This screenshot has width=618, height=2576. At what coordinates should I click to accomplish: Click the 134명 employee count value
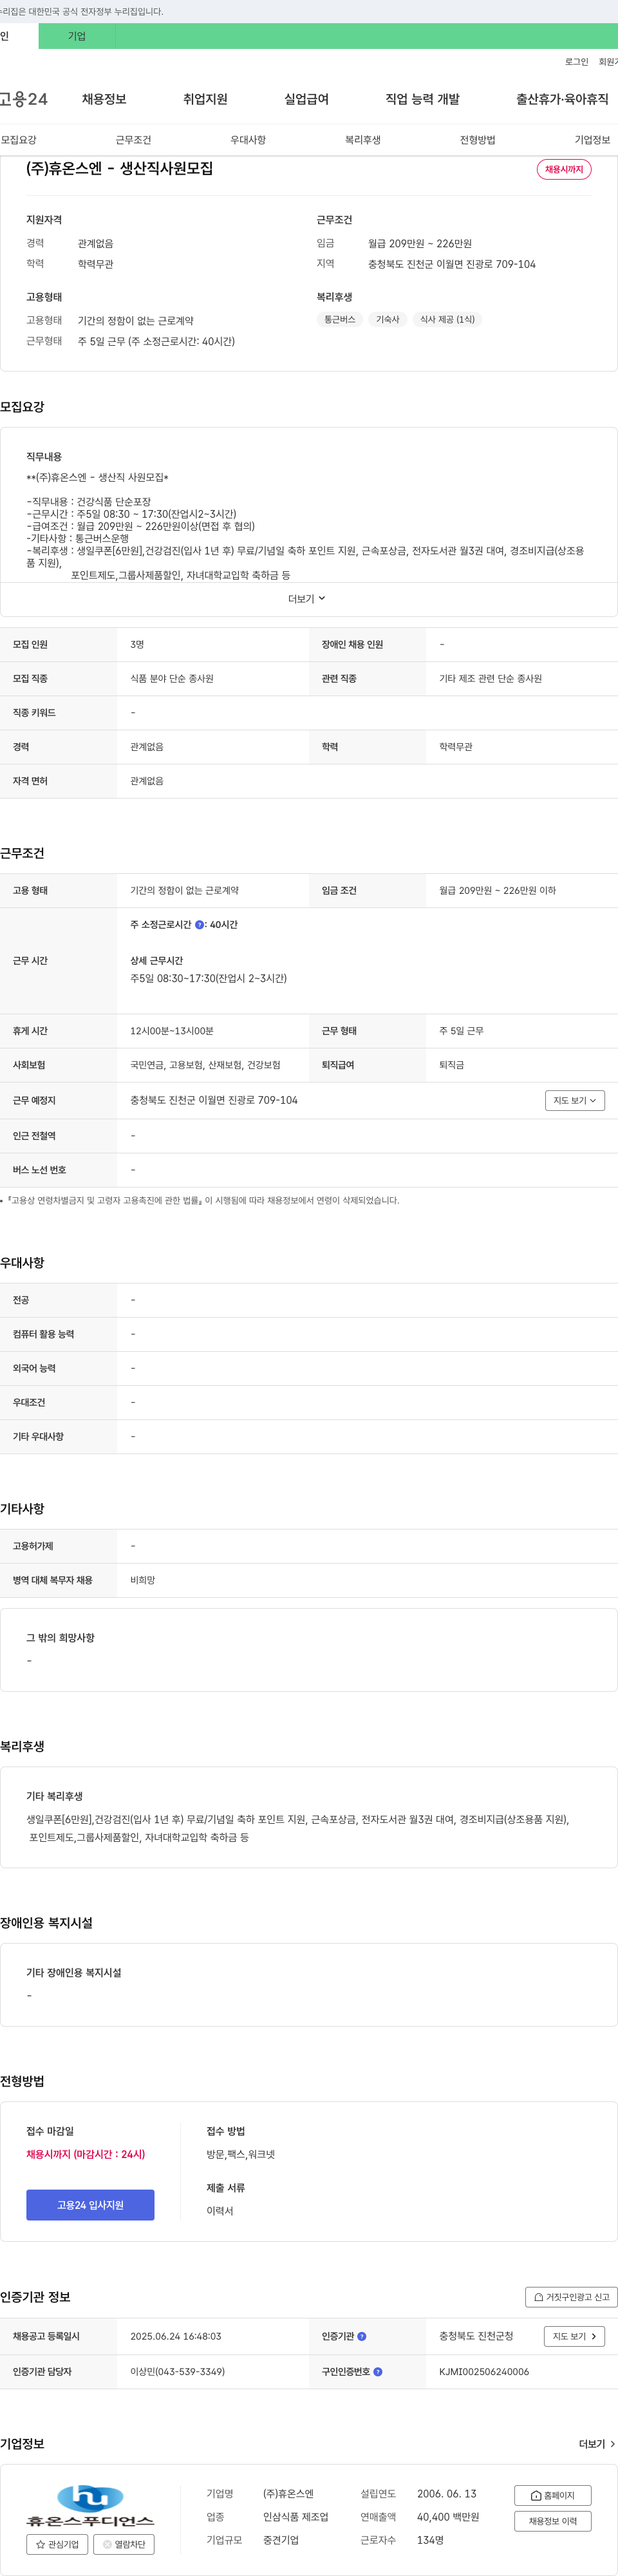(x=430, y=2540)
